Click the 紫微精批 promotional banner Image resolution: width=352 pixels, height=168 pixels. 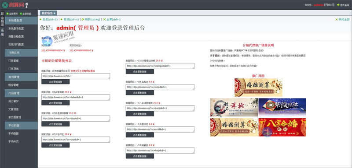point(282,107)
